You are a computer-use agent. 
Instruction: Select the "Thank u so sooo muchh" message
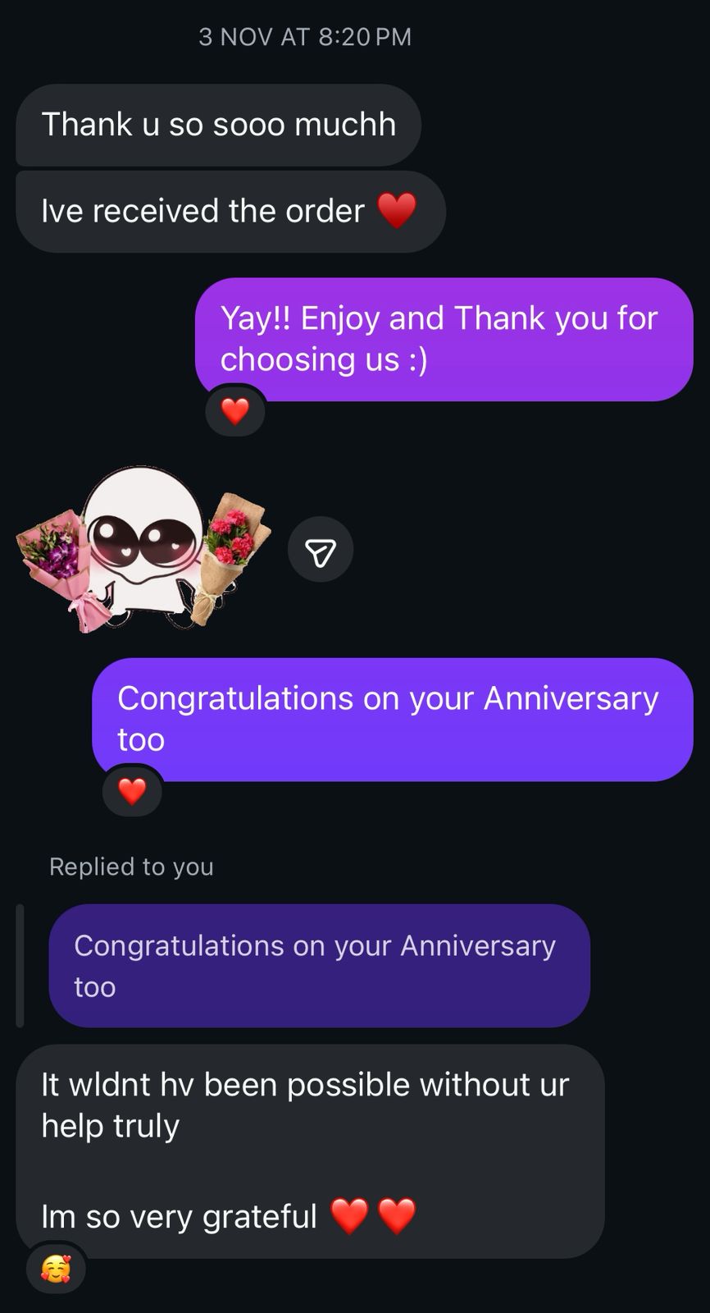point(218,125)
